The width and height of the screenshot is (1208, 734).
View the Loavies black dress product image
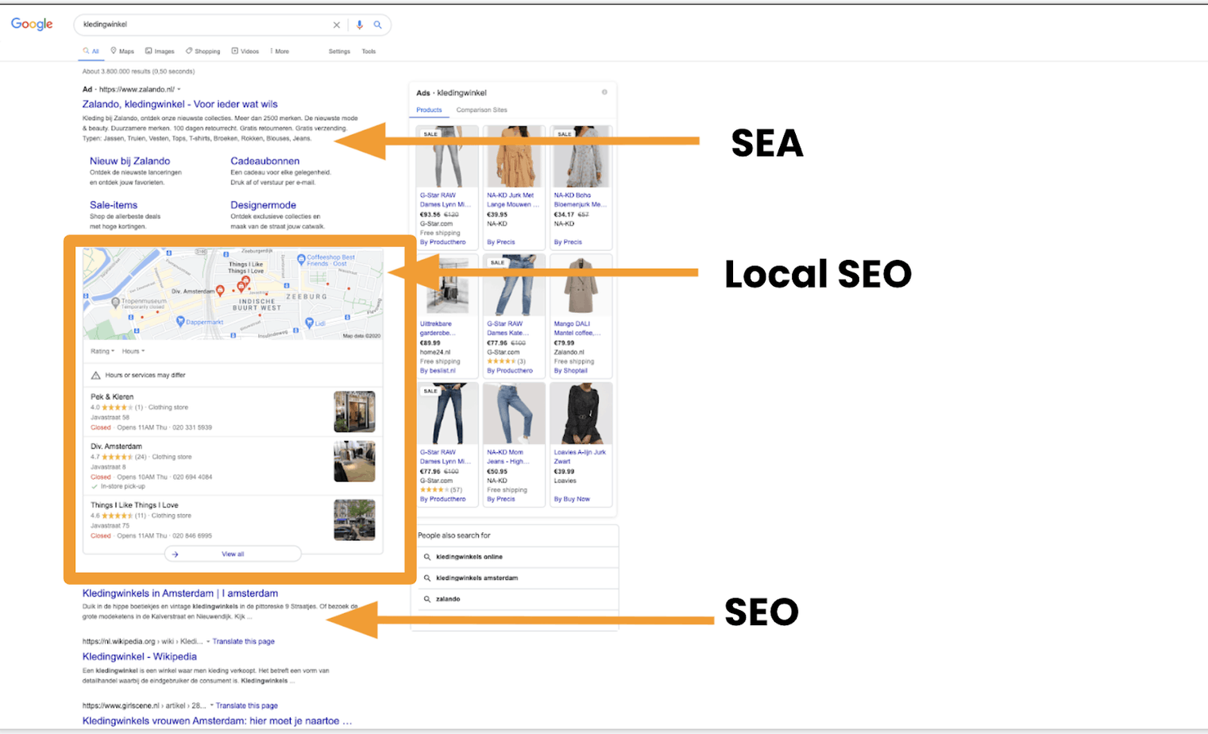(x=581, y=414)
